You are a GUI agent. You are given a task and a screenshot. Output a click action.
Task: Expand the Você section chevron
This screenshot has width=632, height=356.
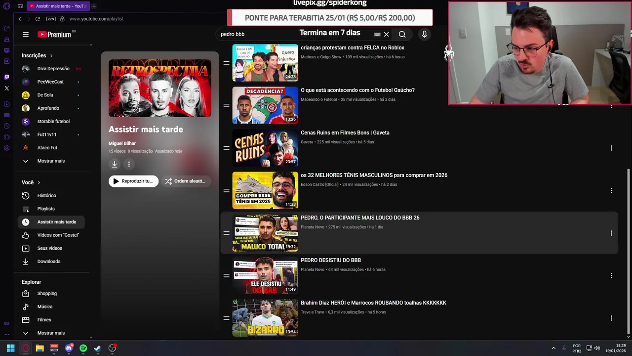click(x=39, y=182)
